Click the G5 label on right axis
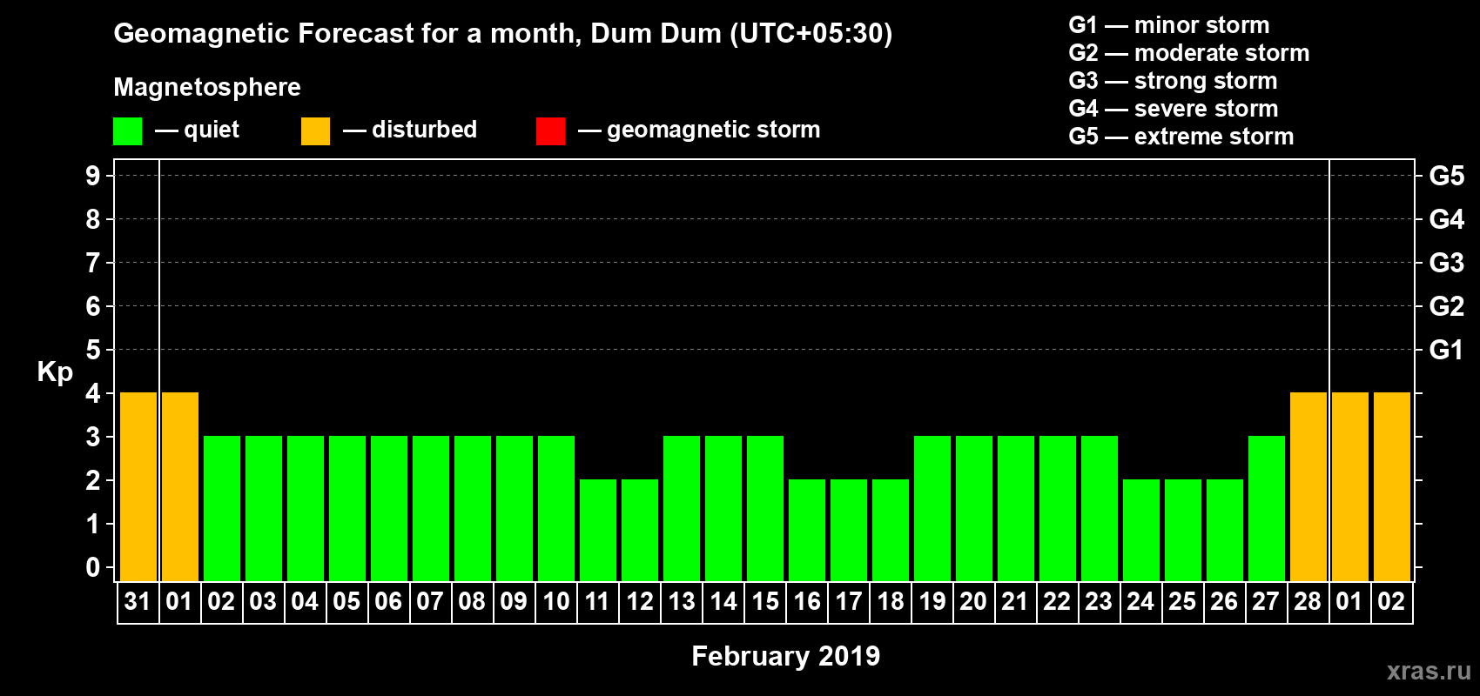This screenshot has width=1480, height=696. 1446,176
